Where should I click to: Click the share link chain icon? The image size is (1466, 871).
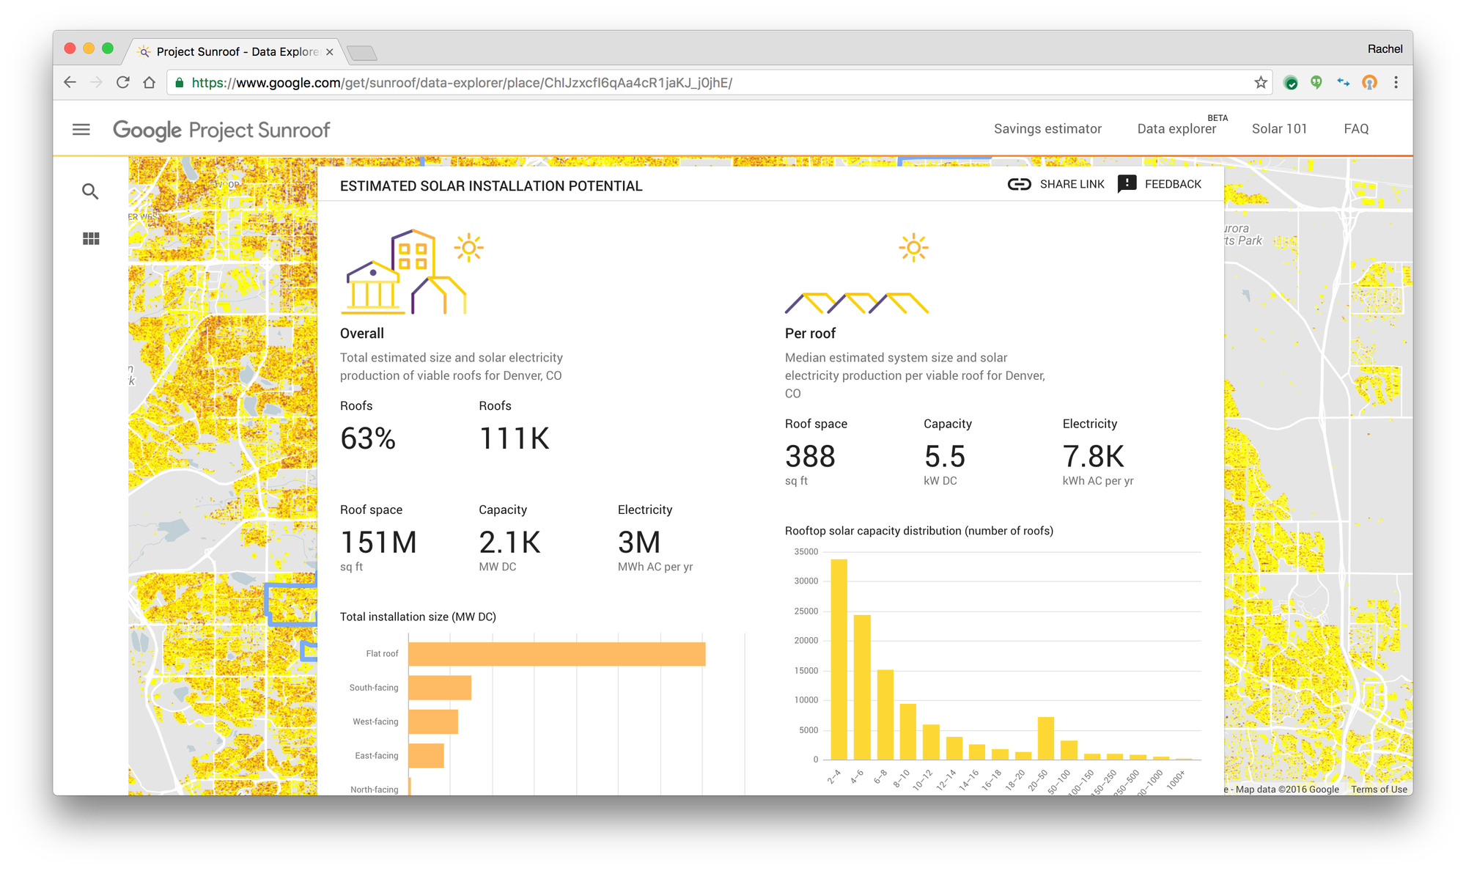[1019, 184]
